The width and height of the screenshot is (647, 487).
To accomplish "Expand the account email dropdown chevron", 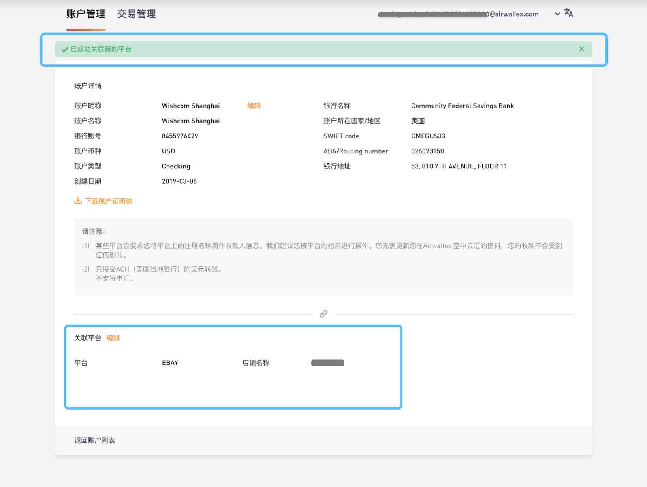I will tap(557, 14).
